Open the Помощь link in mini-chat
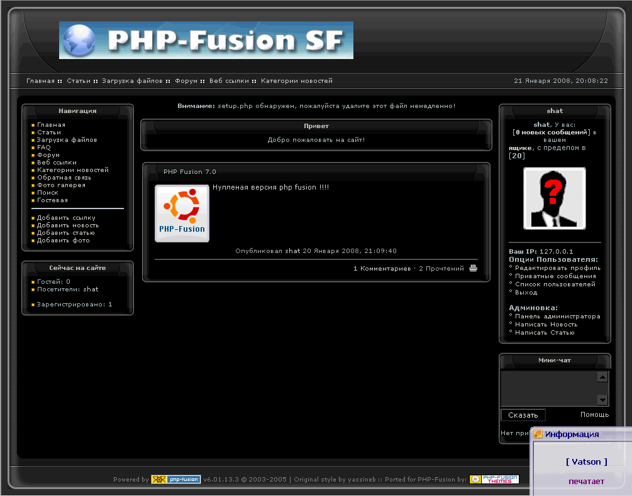The image size is (632, 496). (x=594, y=414)
